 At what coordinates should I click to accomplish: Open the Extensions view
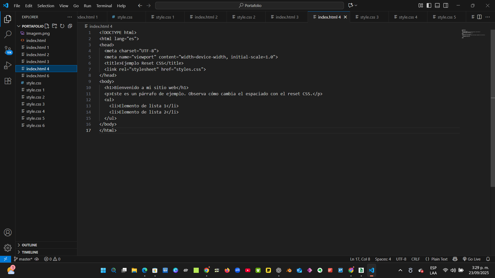click(x=8, y=81)
